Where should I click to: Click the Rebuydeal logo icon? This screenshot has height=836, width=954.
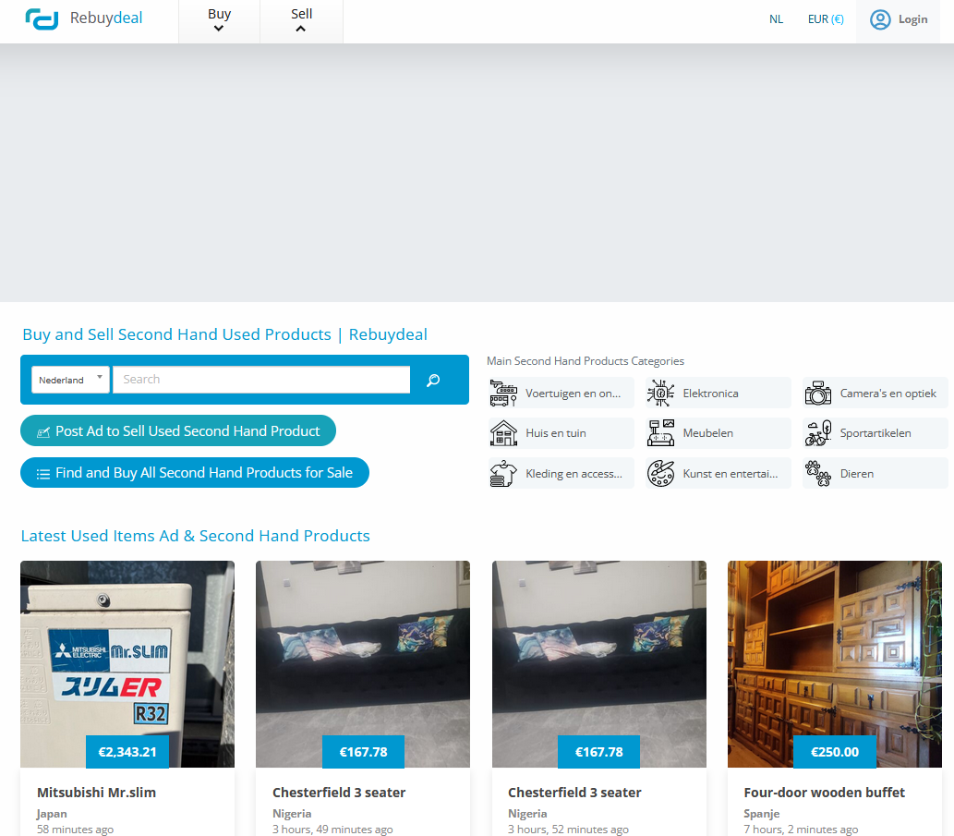pos(42,18)
